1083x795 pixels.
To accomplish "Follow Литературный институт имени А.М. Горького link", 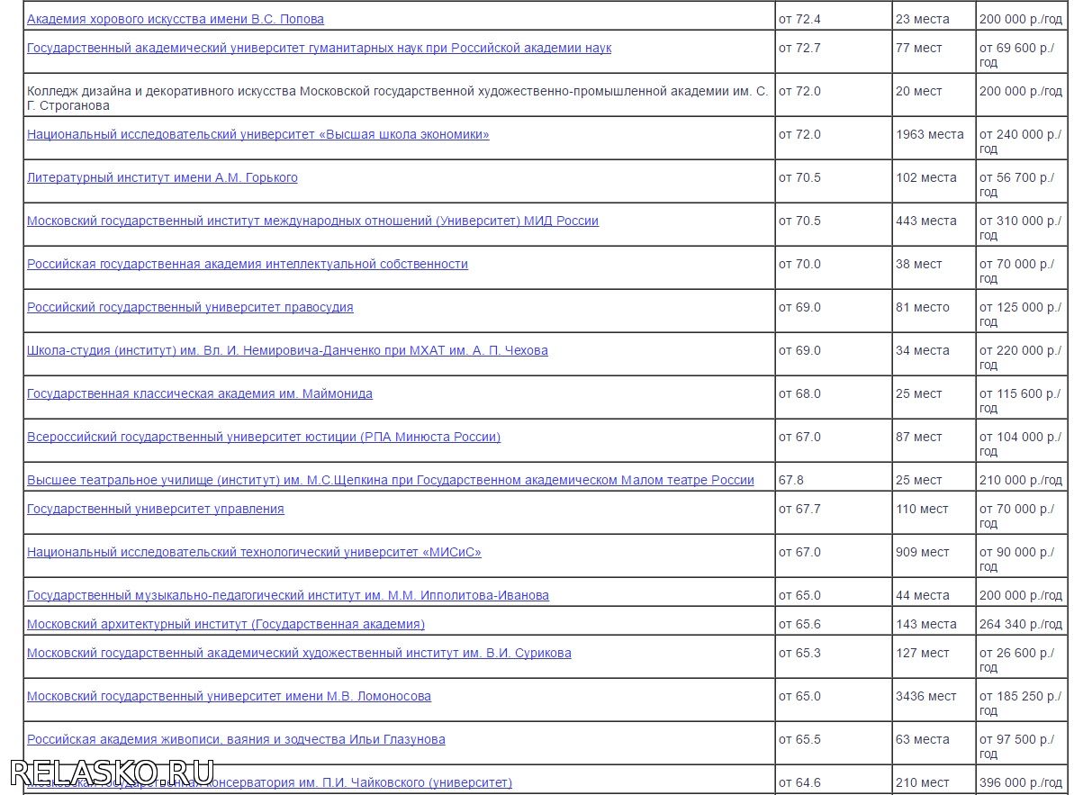I will tap(162, 177).
